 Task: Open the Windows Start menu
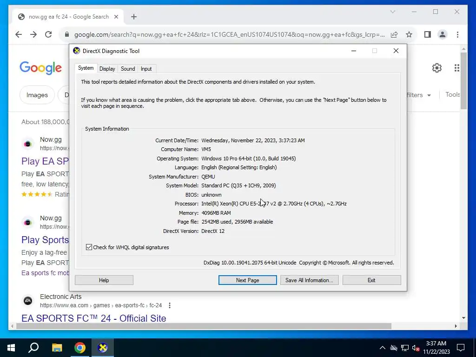(11, 348)
